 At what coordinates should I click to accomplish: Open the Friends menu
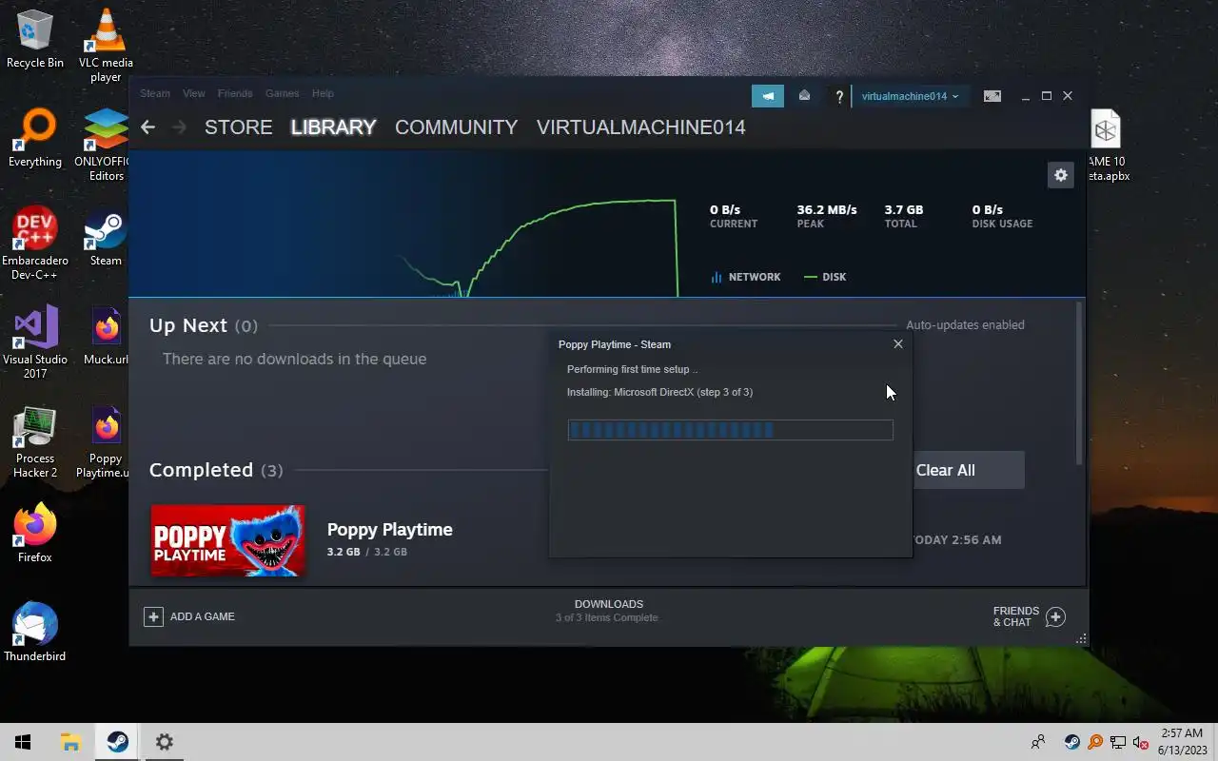tap(235, 93)
